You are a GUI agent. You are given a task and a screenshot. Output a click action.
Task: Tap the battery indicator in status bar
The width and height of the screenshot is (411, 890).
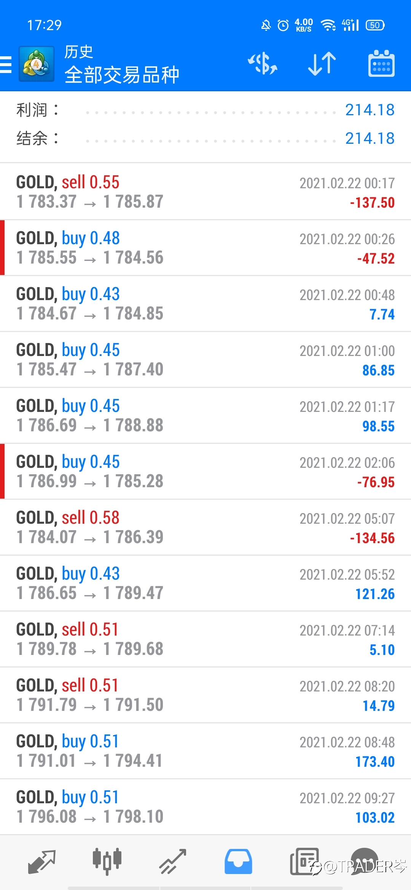pyautogui.click(x=375, y=25)
